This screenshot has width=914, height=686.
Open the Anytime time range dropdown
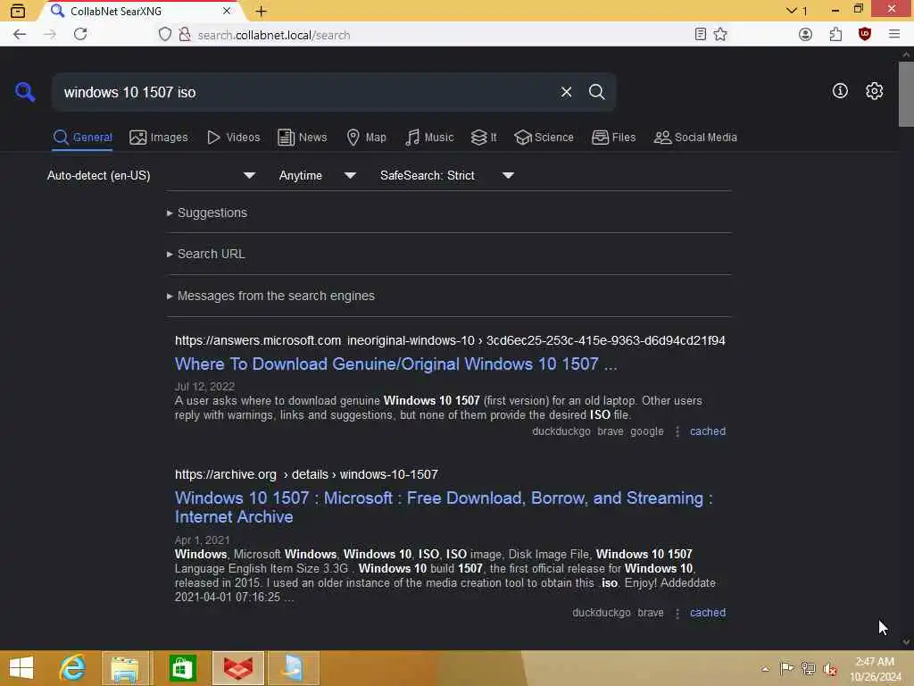pyautogui.click(x=317, y=176)
